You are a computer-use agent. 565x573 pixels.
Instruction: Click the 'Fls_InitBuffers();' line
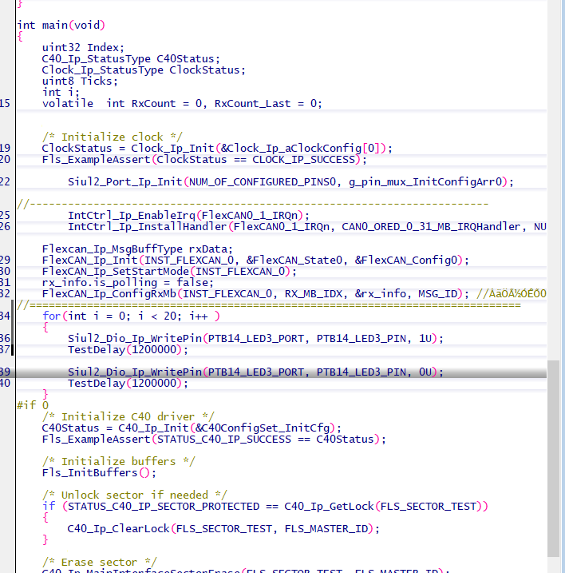coord(99,472)
